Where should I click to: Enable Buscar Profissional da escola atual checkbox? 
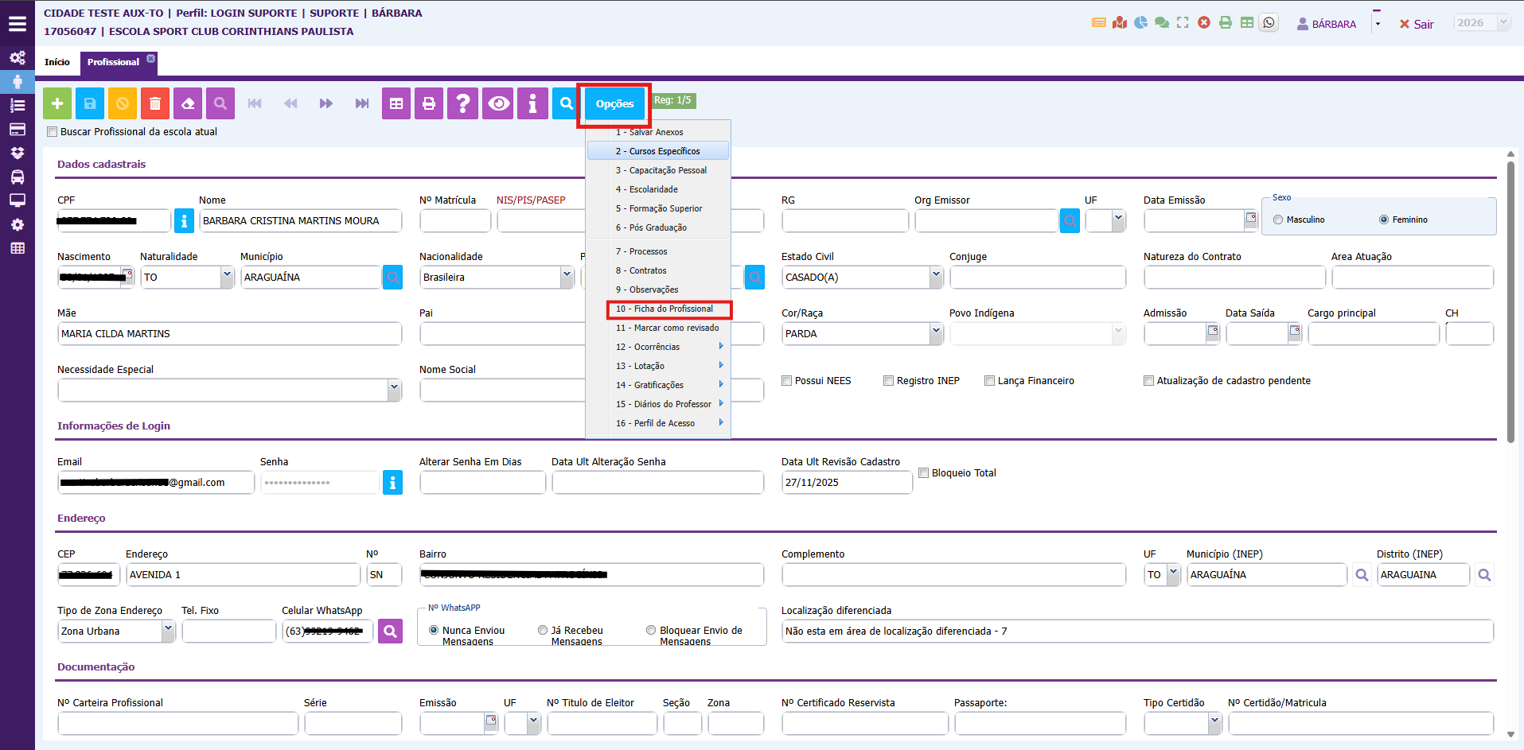(x=53, y=132)
